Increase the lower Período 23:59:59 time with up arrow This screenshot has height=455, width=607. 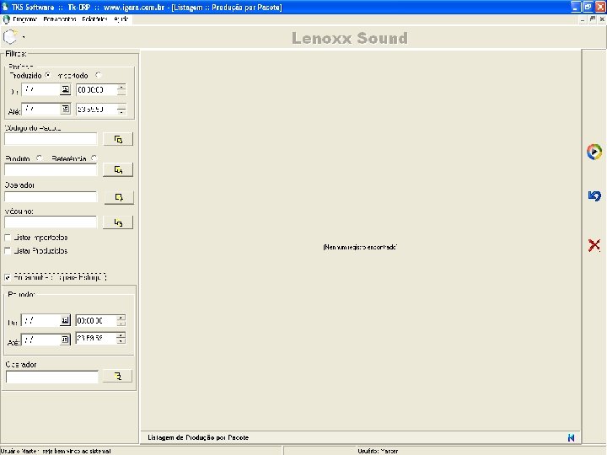pos(121,335)
